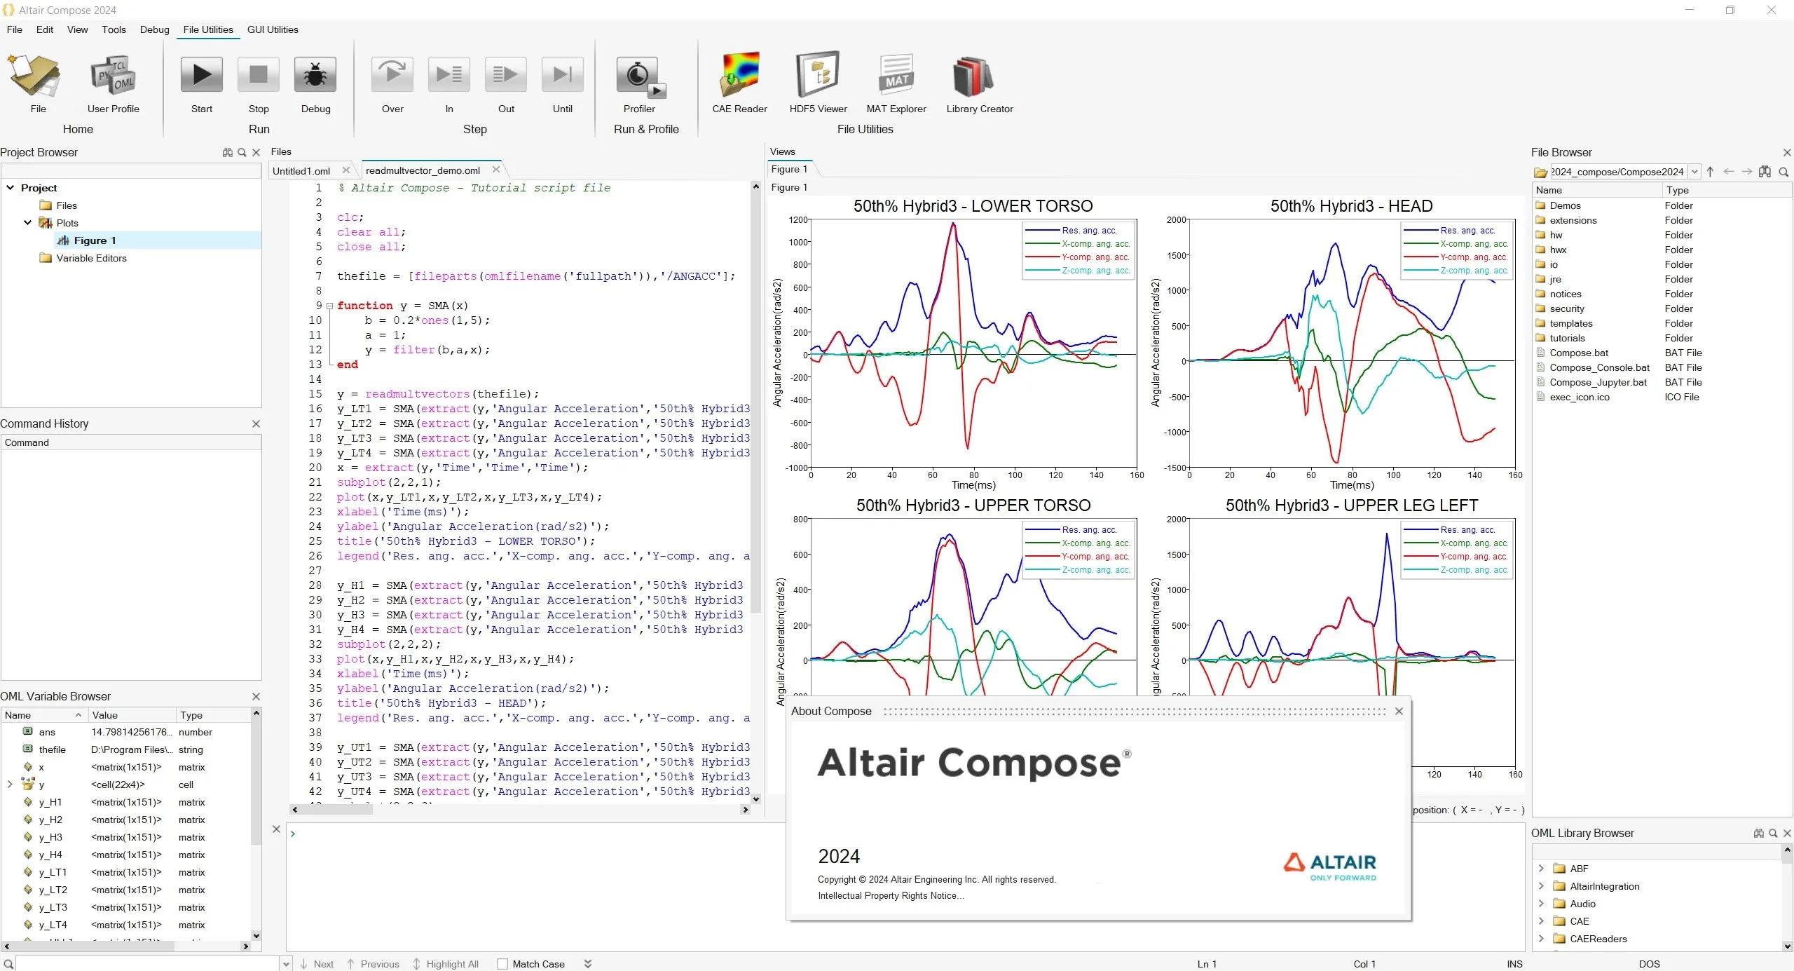Open Intellectual Property Rights Notice link
The width and height of the screenshot is (1794, 971).
coord(891,895)
